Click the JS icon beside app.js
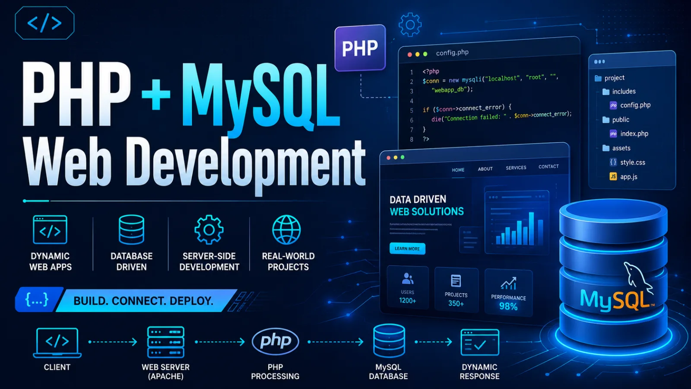691x389 pixels. pos(613,176)
